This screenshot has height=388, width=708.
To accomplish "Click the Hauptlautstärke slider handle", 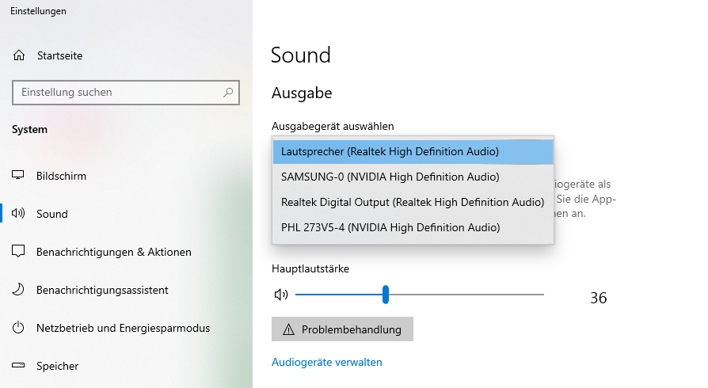I will 386,295.
